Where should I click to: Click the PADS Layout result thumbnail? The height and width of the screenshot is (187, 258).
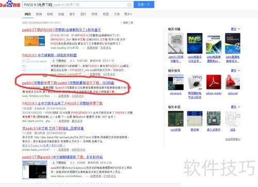coord(35,41)
